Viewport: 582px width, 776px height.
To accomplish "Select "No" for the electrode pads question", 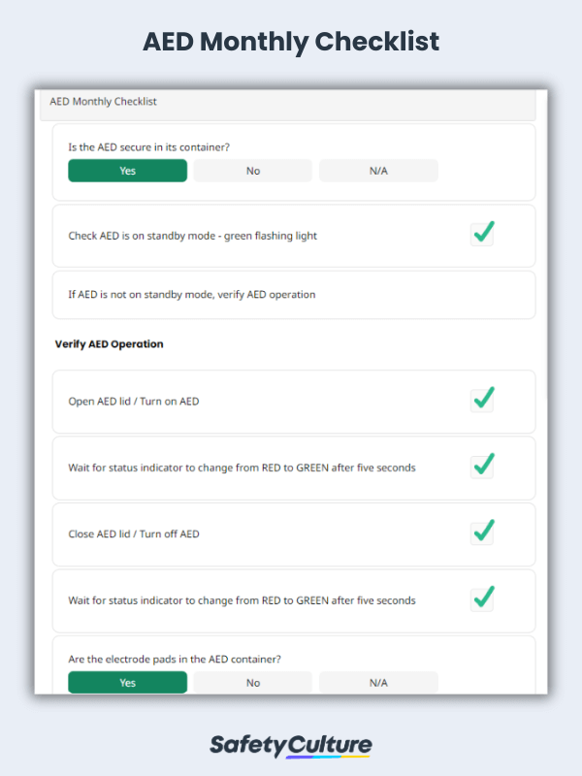I will [252, 682].
